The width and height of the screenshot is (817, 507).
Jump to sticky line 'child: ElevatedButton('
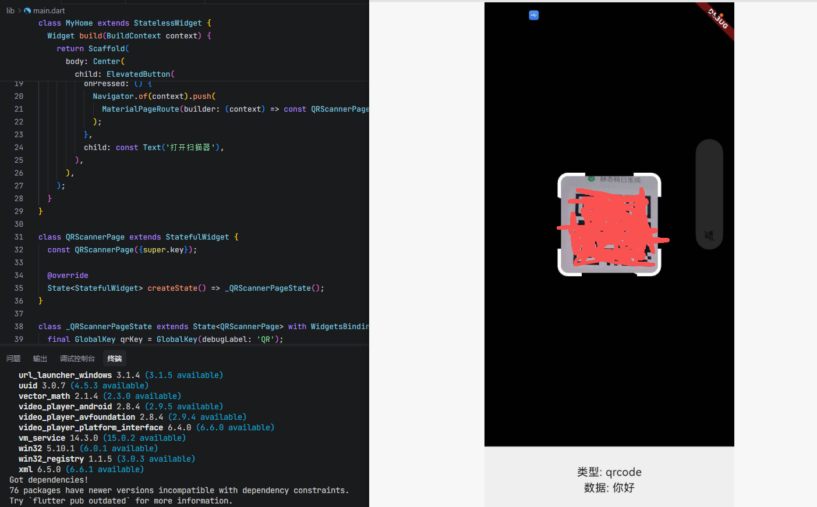125,74
